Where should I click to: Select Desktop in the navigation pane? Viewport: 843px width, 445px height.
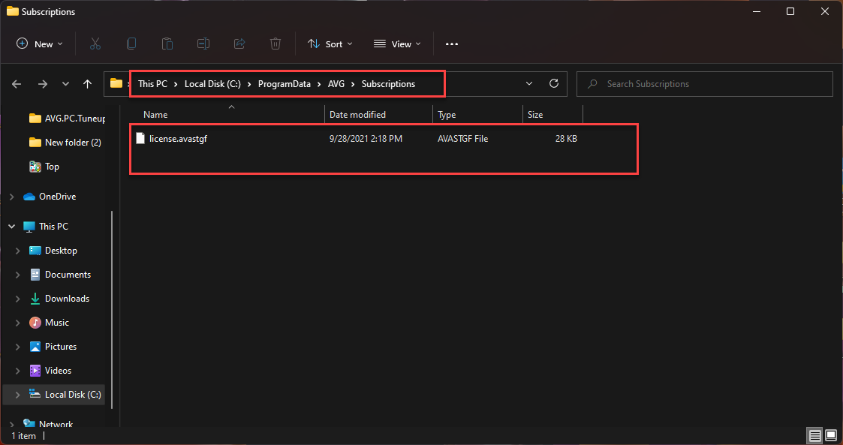(53, 251)
